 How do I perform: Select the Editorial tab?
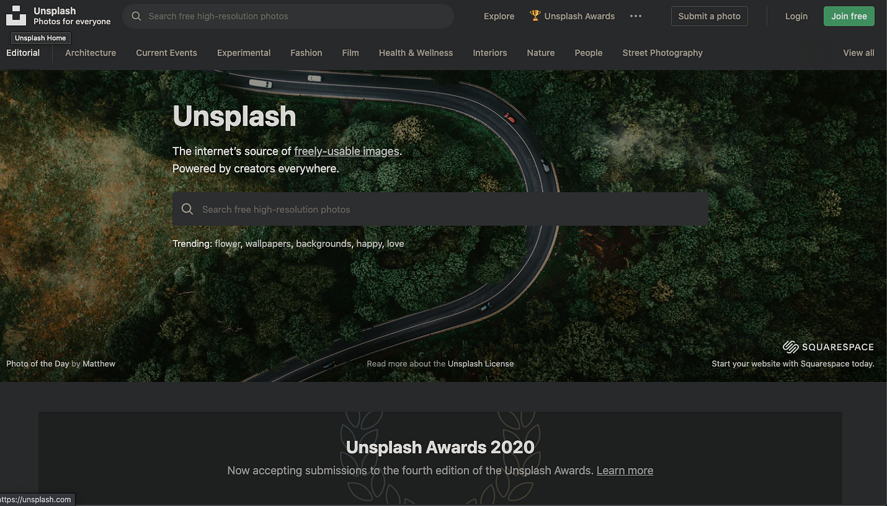point(23,53)
